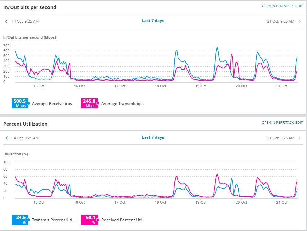Toggle the Average Transmit bps series marker

(x=98, y=103)
